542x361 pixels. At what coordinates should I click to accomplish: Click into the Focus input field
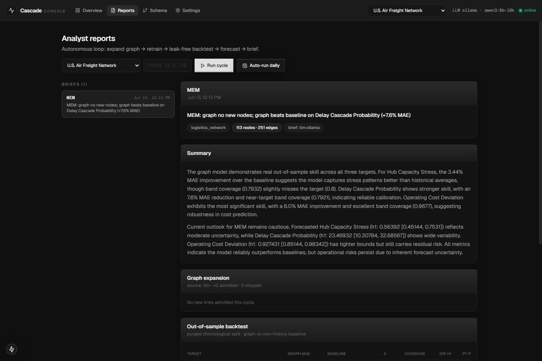tap(167, 65)
